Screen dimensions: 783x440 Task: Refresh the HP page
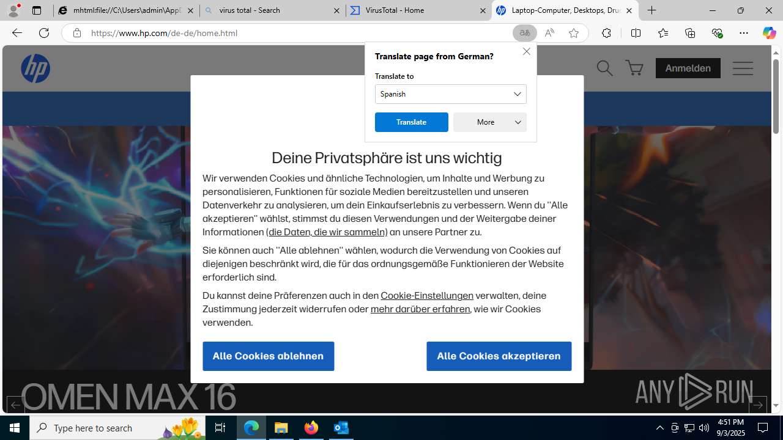point(44,33)
